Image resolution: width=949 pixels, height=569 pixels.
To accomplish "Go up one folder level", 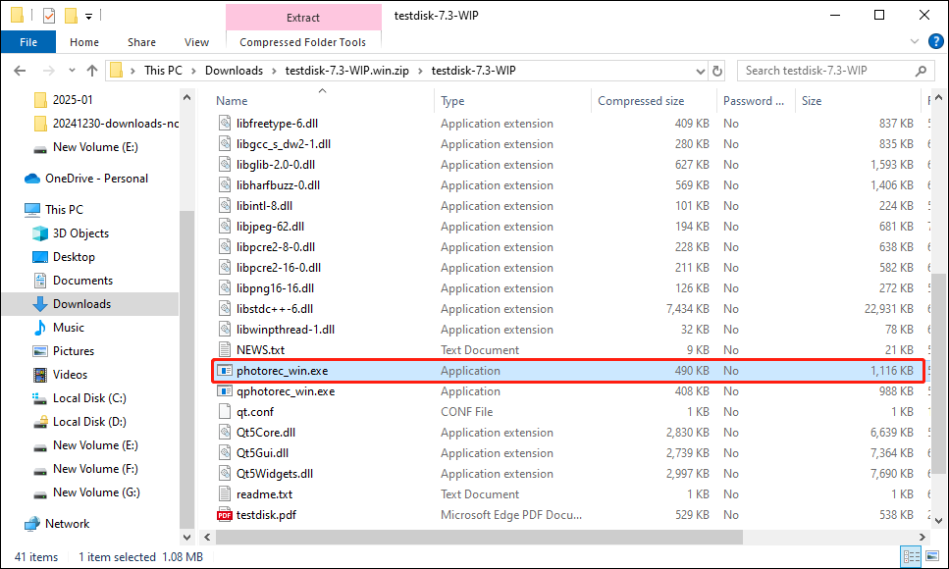I will 92,71.
